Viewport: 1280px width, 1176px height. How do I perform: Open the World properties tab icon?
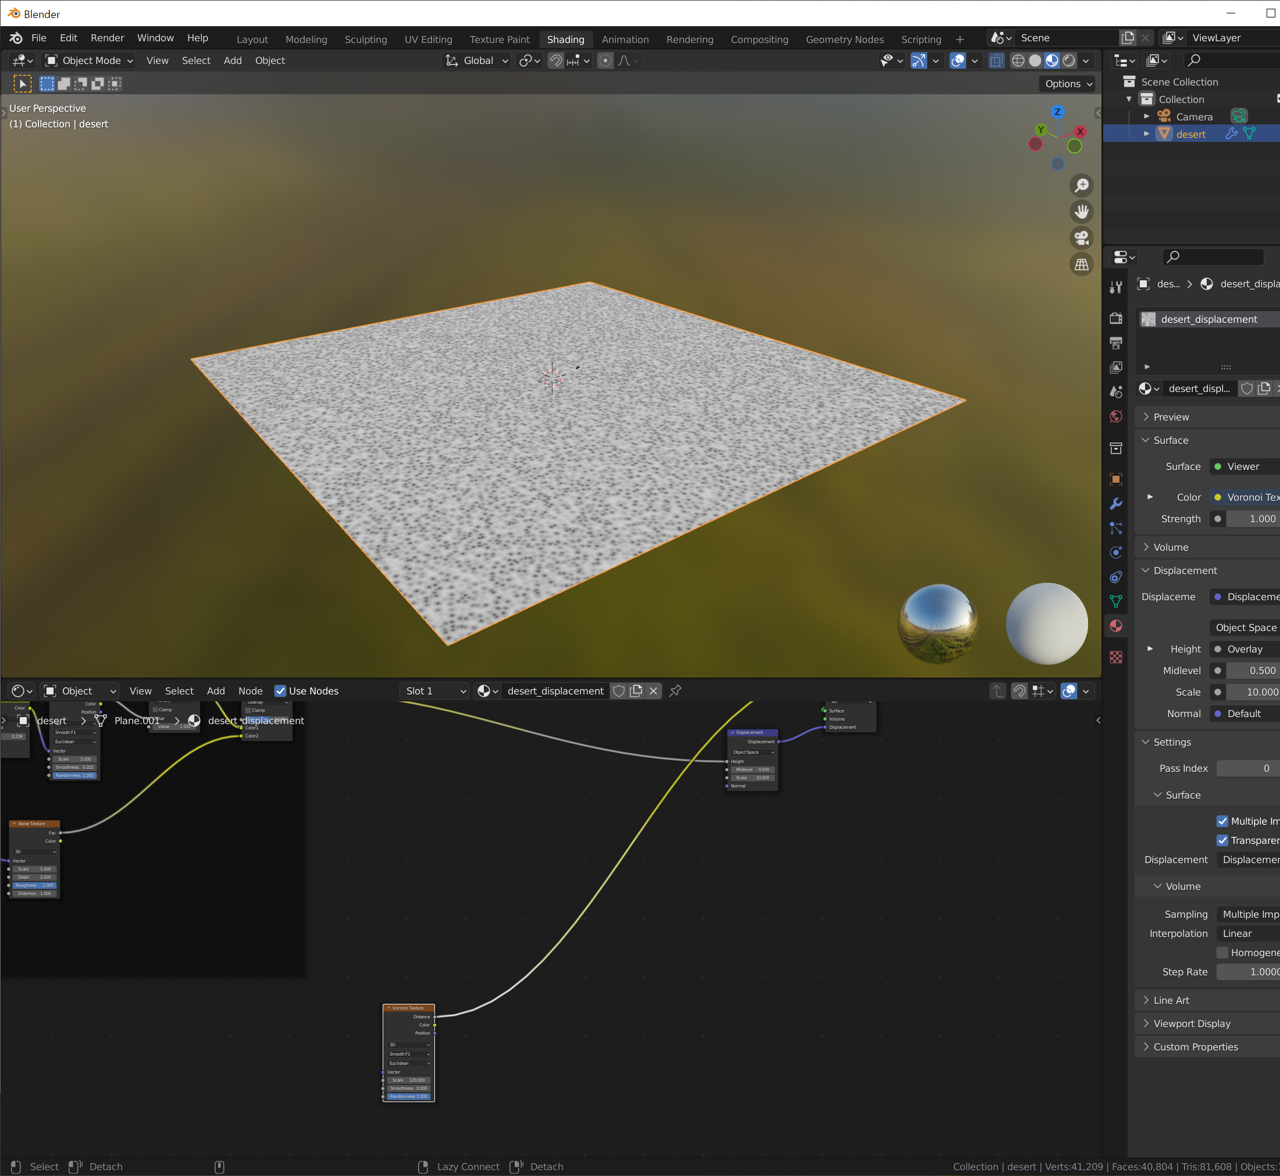point(1116,417)
